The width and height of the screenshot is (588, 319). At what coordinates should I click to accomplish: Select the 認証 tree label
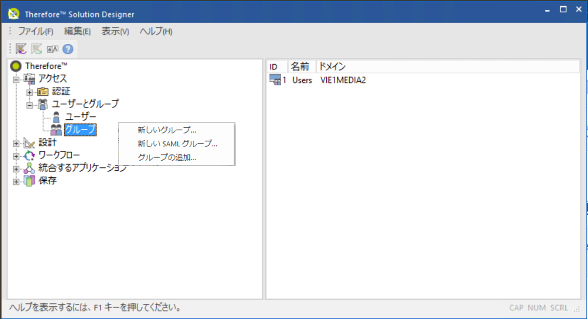tap(61, 91)
